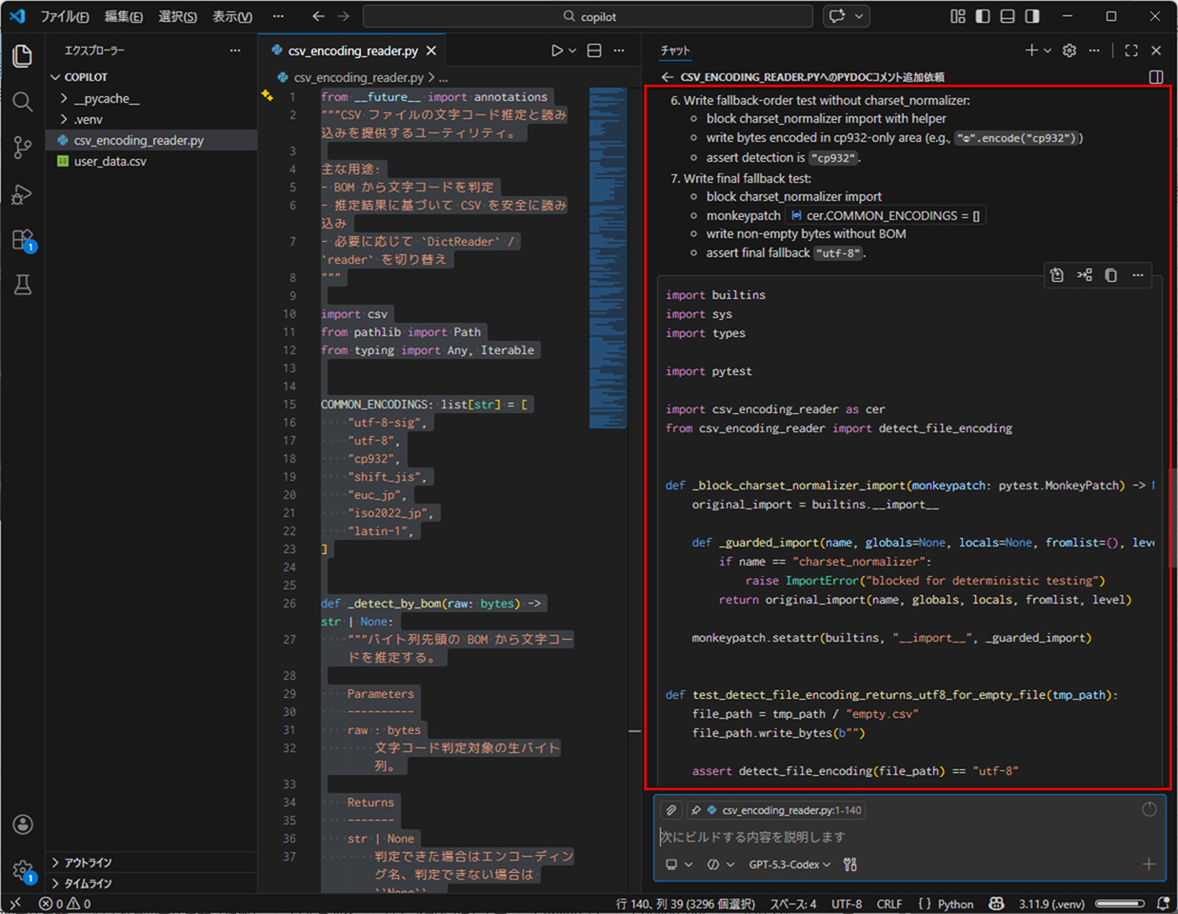Expand the アウトライン section
Image resolution: width=1178 pixels, height=914 pixels.
coord(88,863)
